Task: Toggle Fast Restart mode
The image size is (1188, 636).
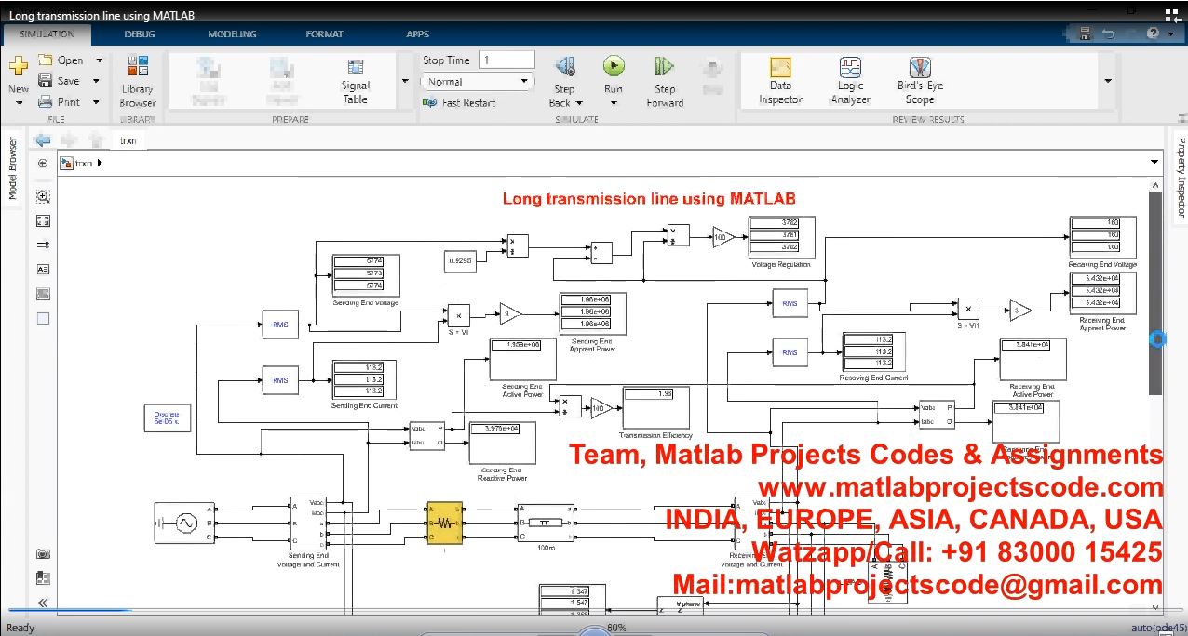Action: (459, 103)
